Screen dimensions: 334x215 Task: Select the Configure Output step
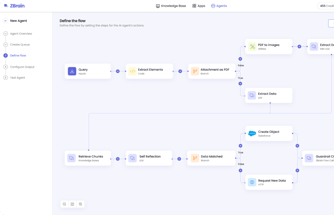coord(22,67)
